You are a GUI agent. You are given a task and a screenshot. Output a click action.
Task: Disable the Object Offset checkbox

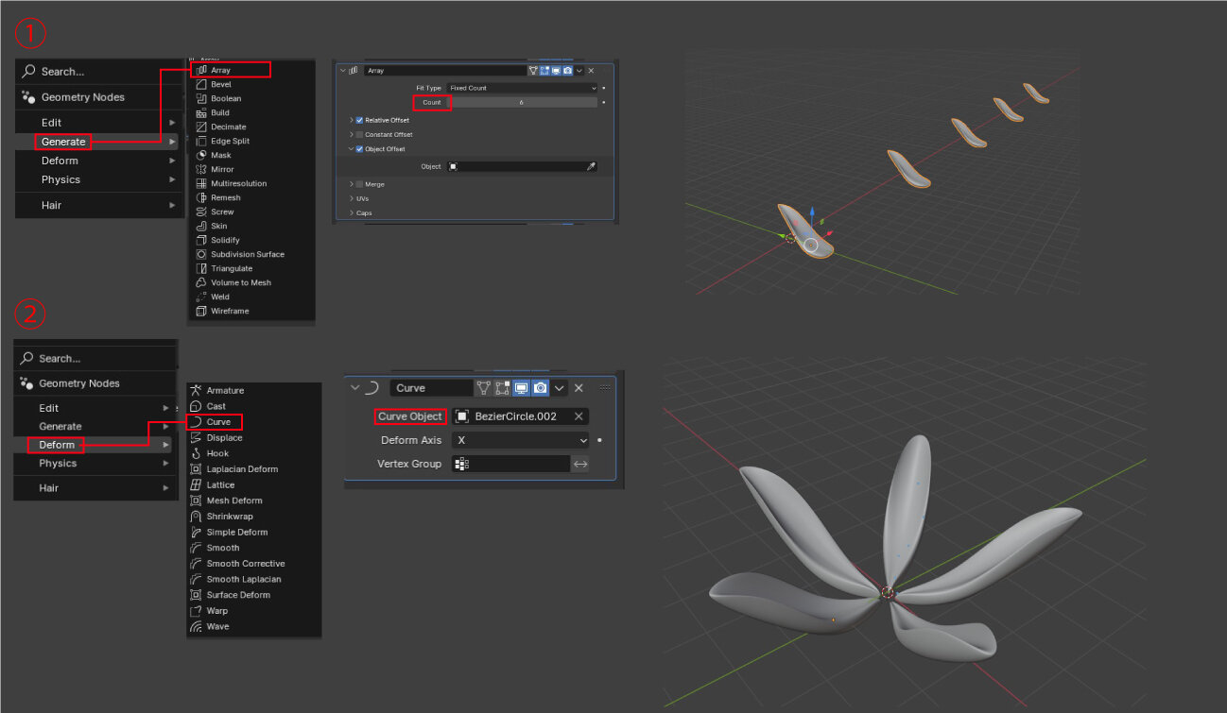[359, 149]
